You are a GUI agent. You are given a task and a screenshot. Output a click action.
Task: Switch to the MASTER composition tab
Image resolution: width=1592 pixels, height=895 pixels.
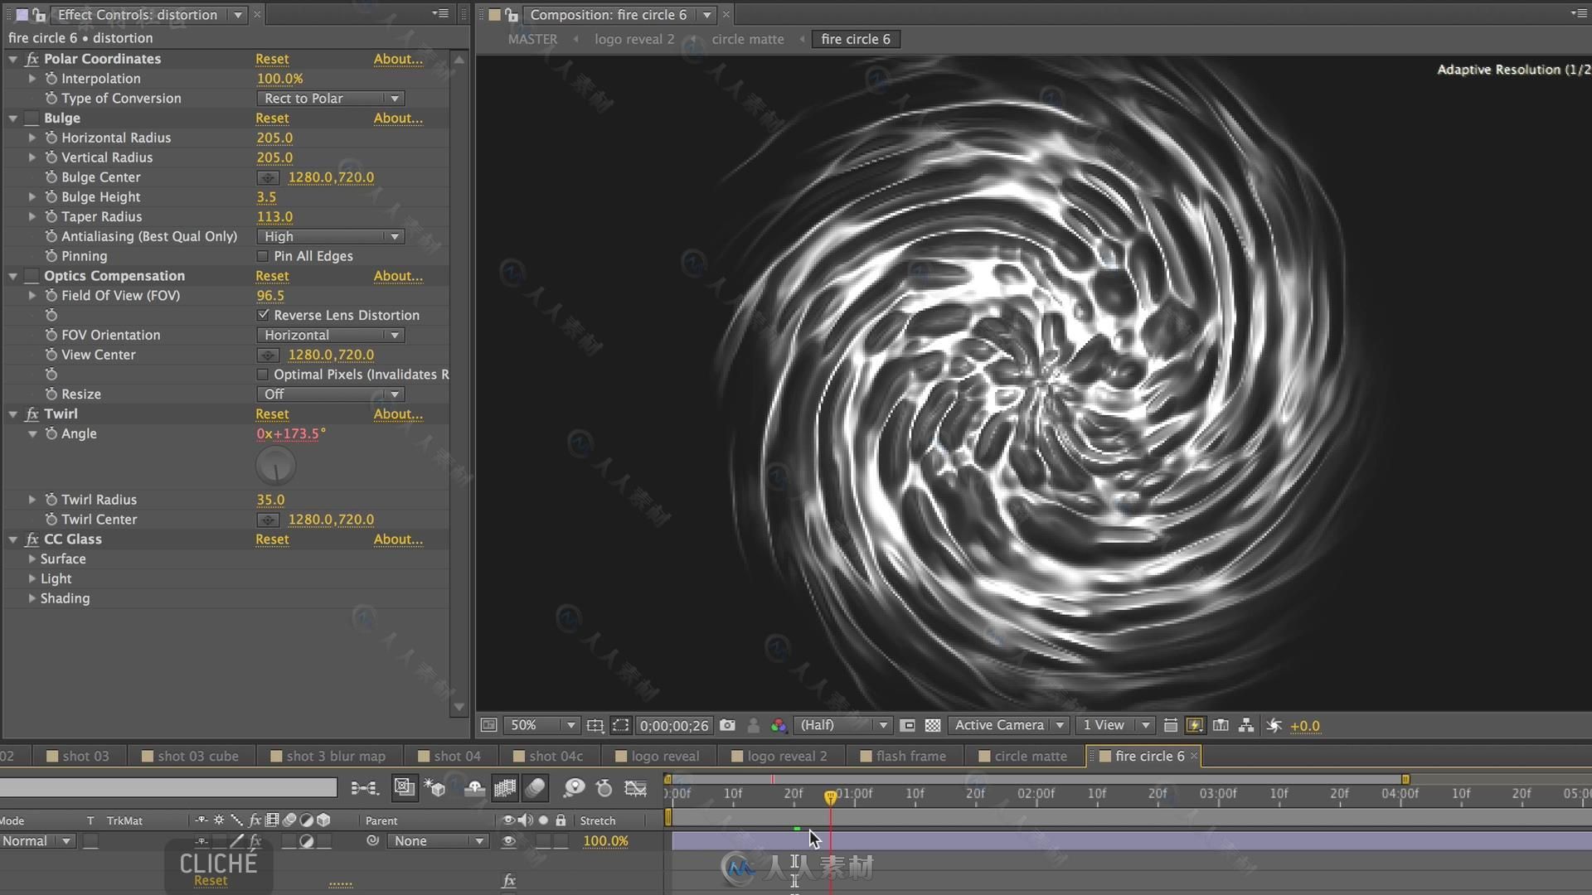pyautogui.click(x=531, y=39)
